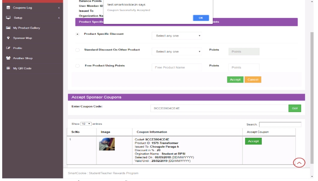The height and width of the screenshot is (181, 318).
Task: Click the Enter Coupon Code input field
Action: click(219, 108)
